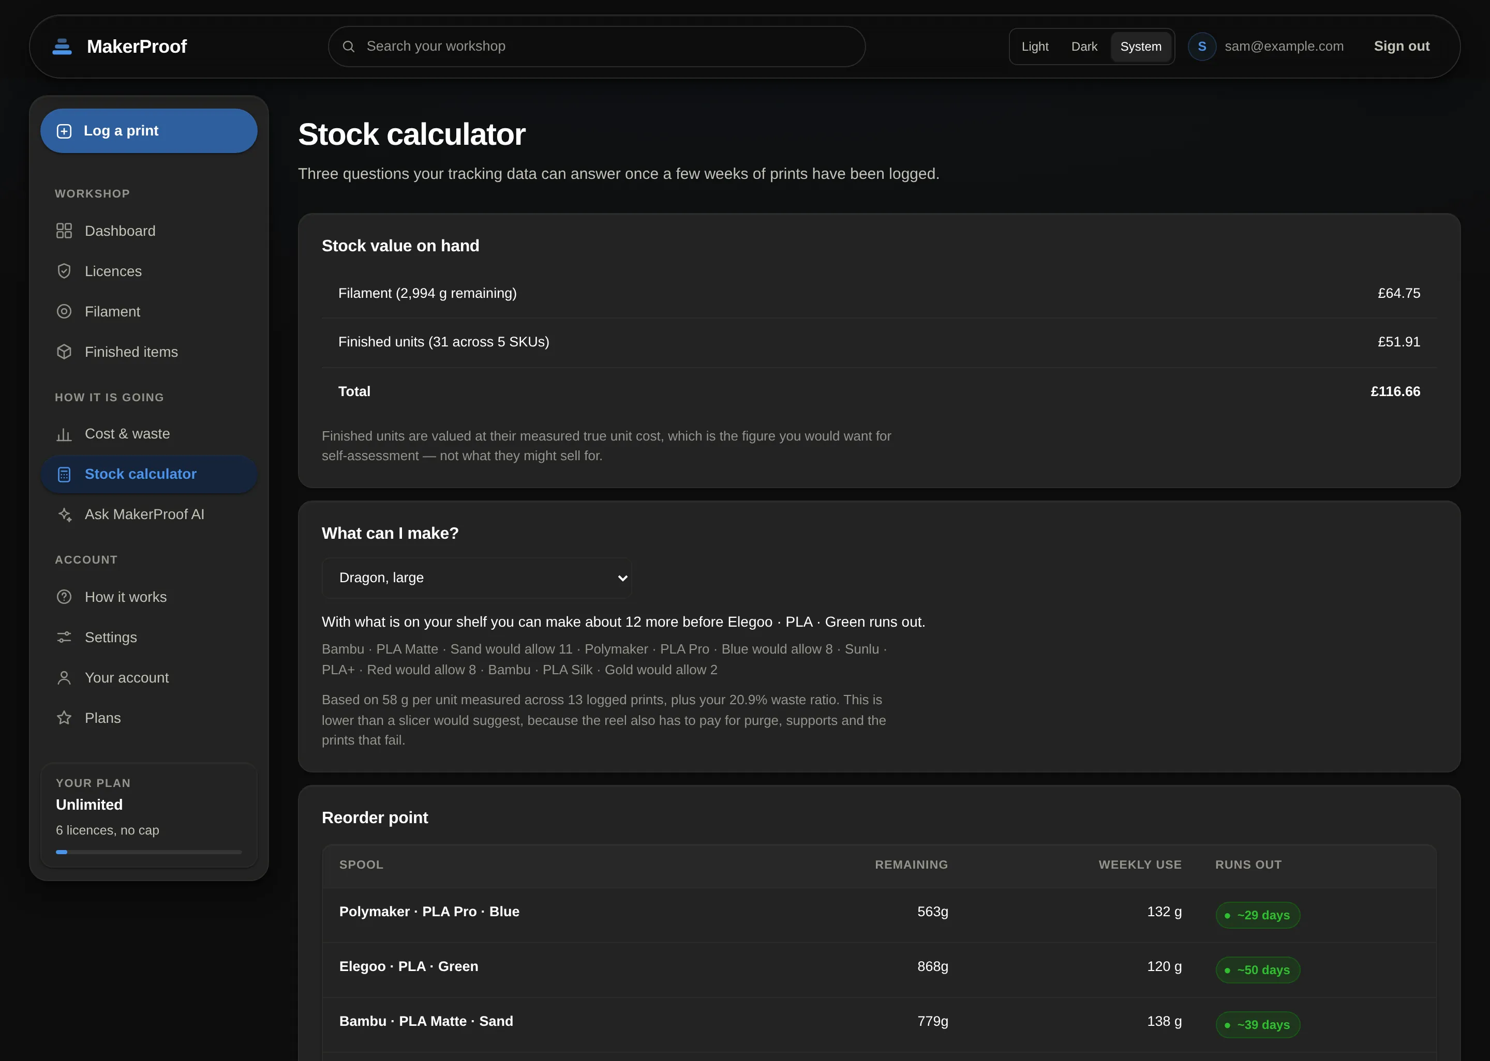
Task: Click the Log a print button
Action: click(149, 131)
